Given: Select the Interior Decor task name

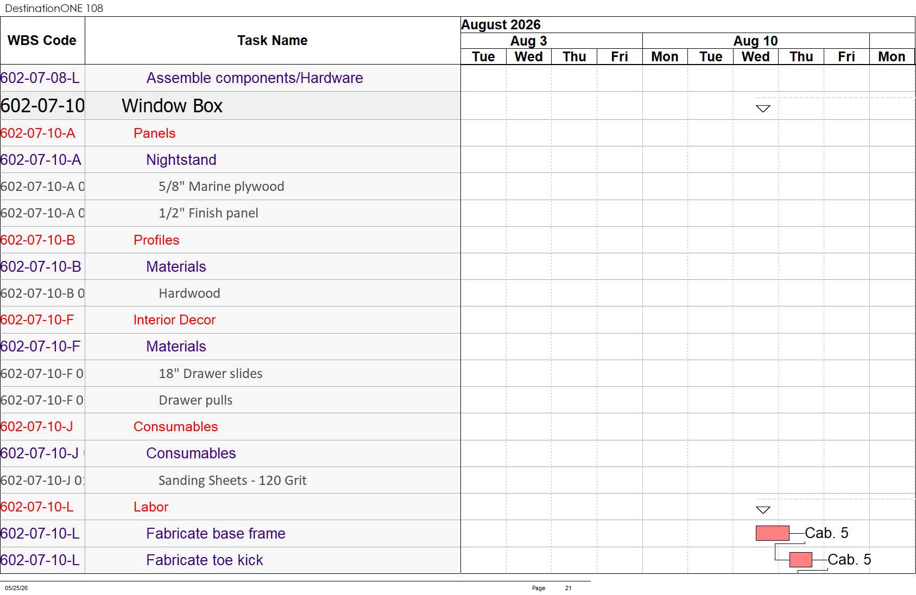Looking at the screenshot, I should 174,320.
